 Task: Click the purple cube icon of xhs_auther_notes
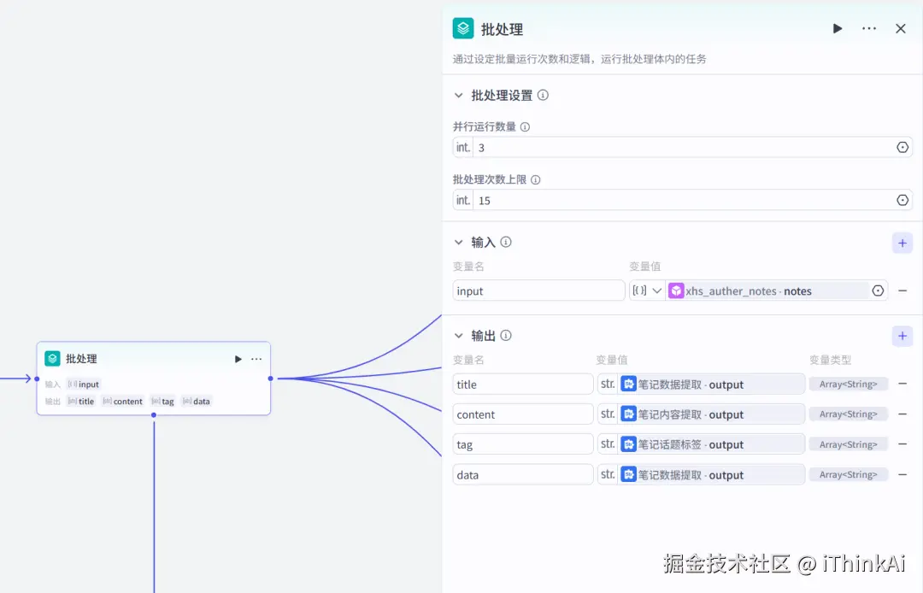pyautogui.click(x=676, y=291)
